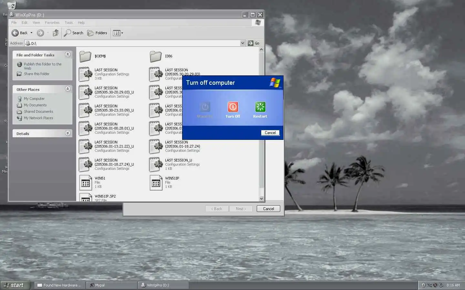Expand the Details panel
465x290 pixels.
[67, 133]
